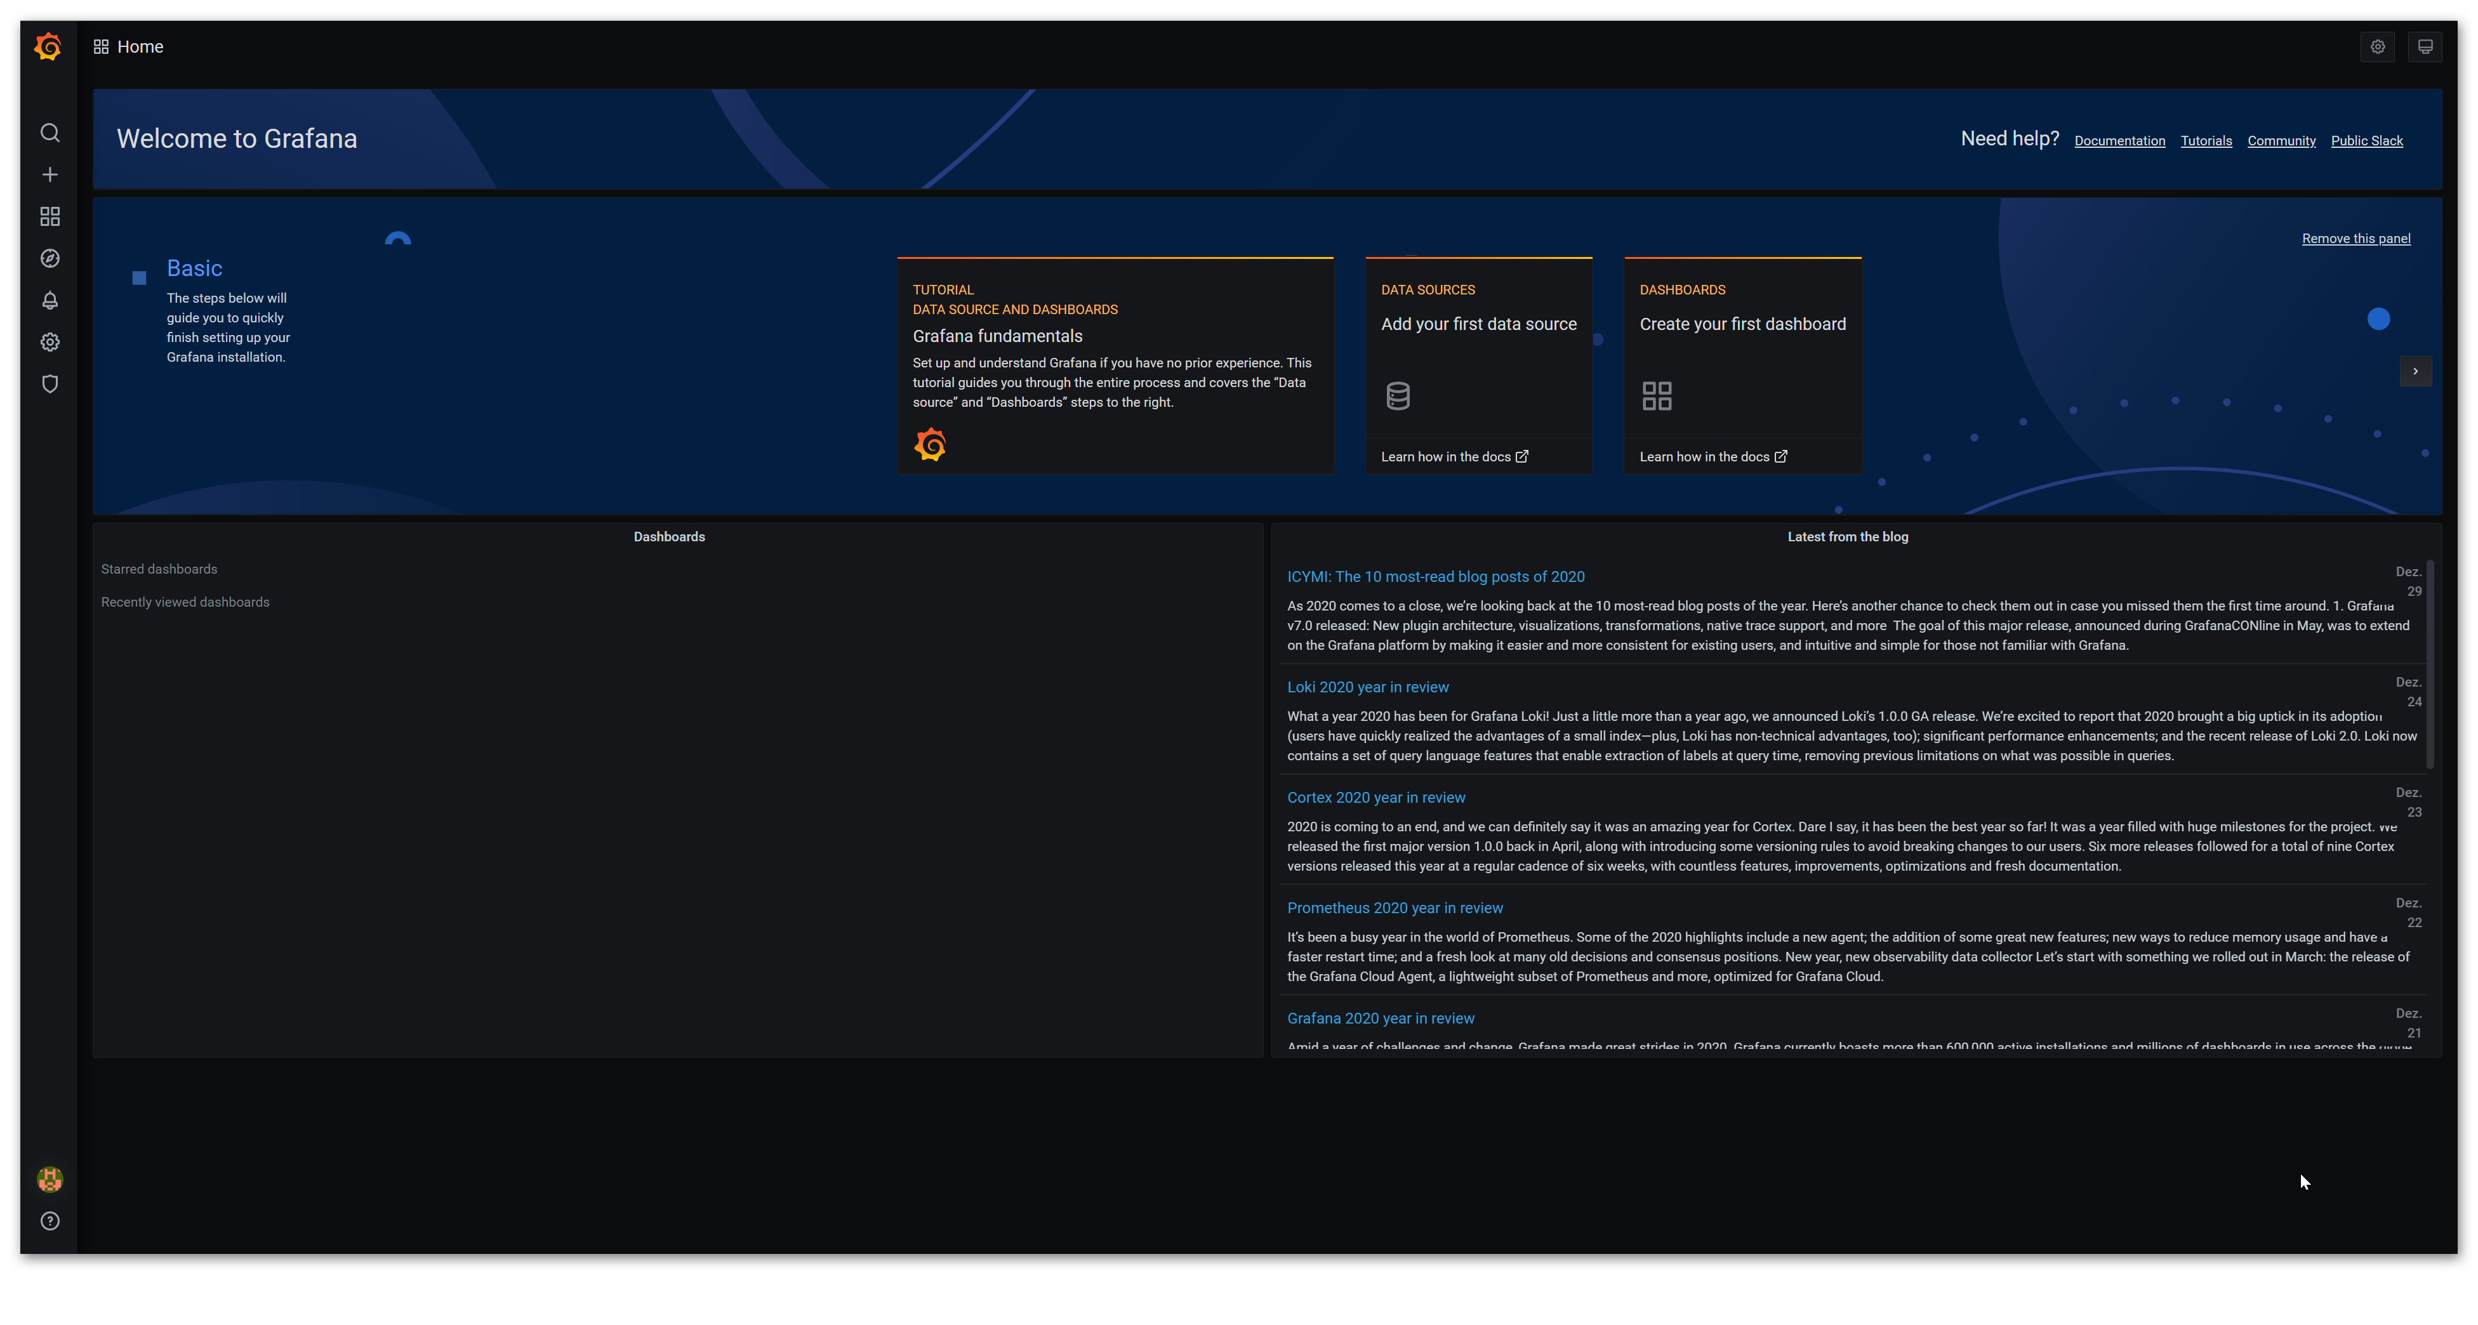Click Recently viewed dashboards label
This screenshot has width=2478, height=1325.
185,602
